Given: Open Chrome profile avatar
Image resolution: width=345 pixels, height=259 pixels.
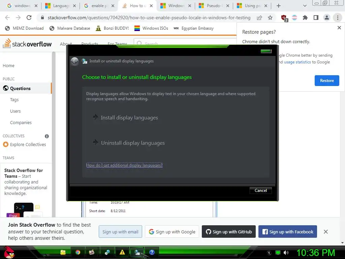Looking at the screenshot, I should [327, 18].
